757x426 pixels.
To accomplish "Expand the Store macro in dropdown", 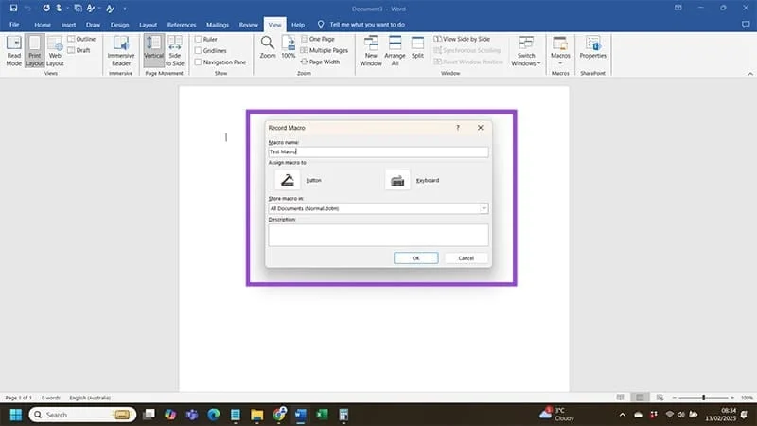I will click(x=484, y=208).
